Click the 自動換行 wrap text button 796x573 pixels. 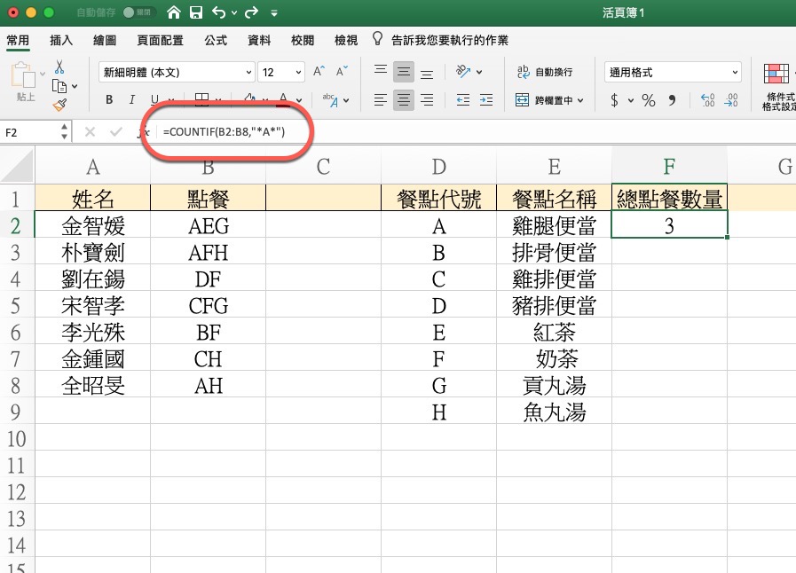pos(545,72)
